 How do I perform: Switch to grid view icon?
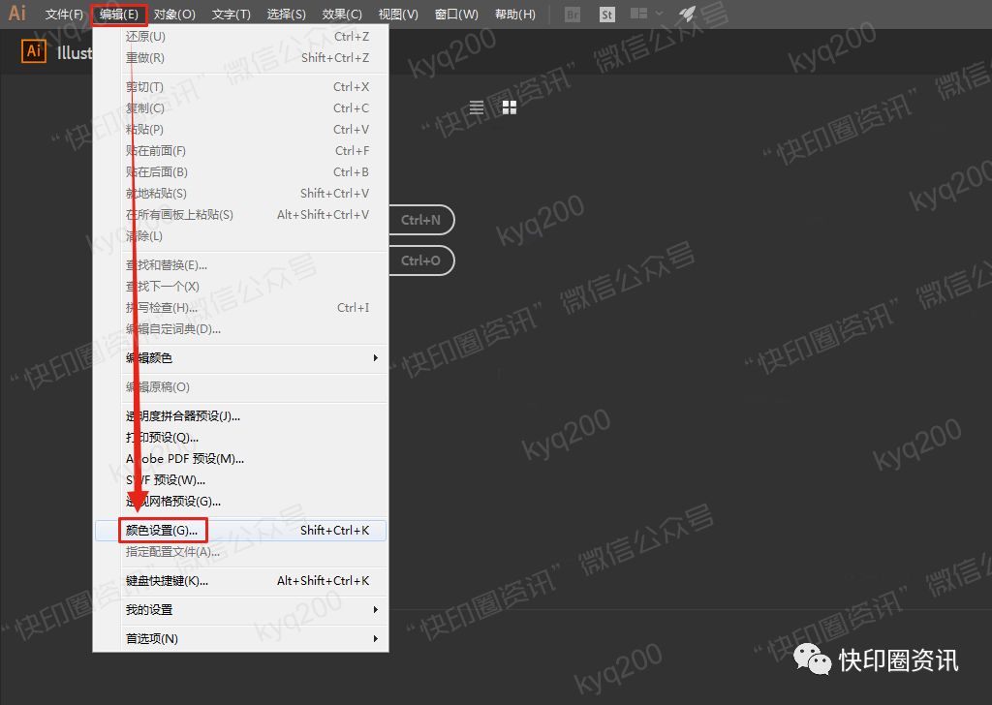coord(510,107)
